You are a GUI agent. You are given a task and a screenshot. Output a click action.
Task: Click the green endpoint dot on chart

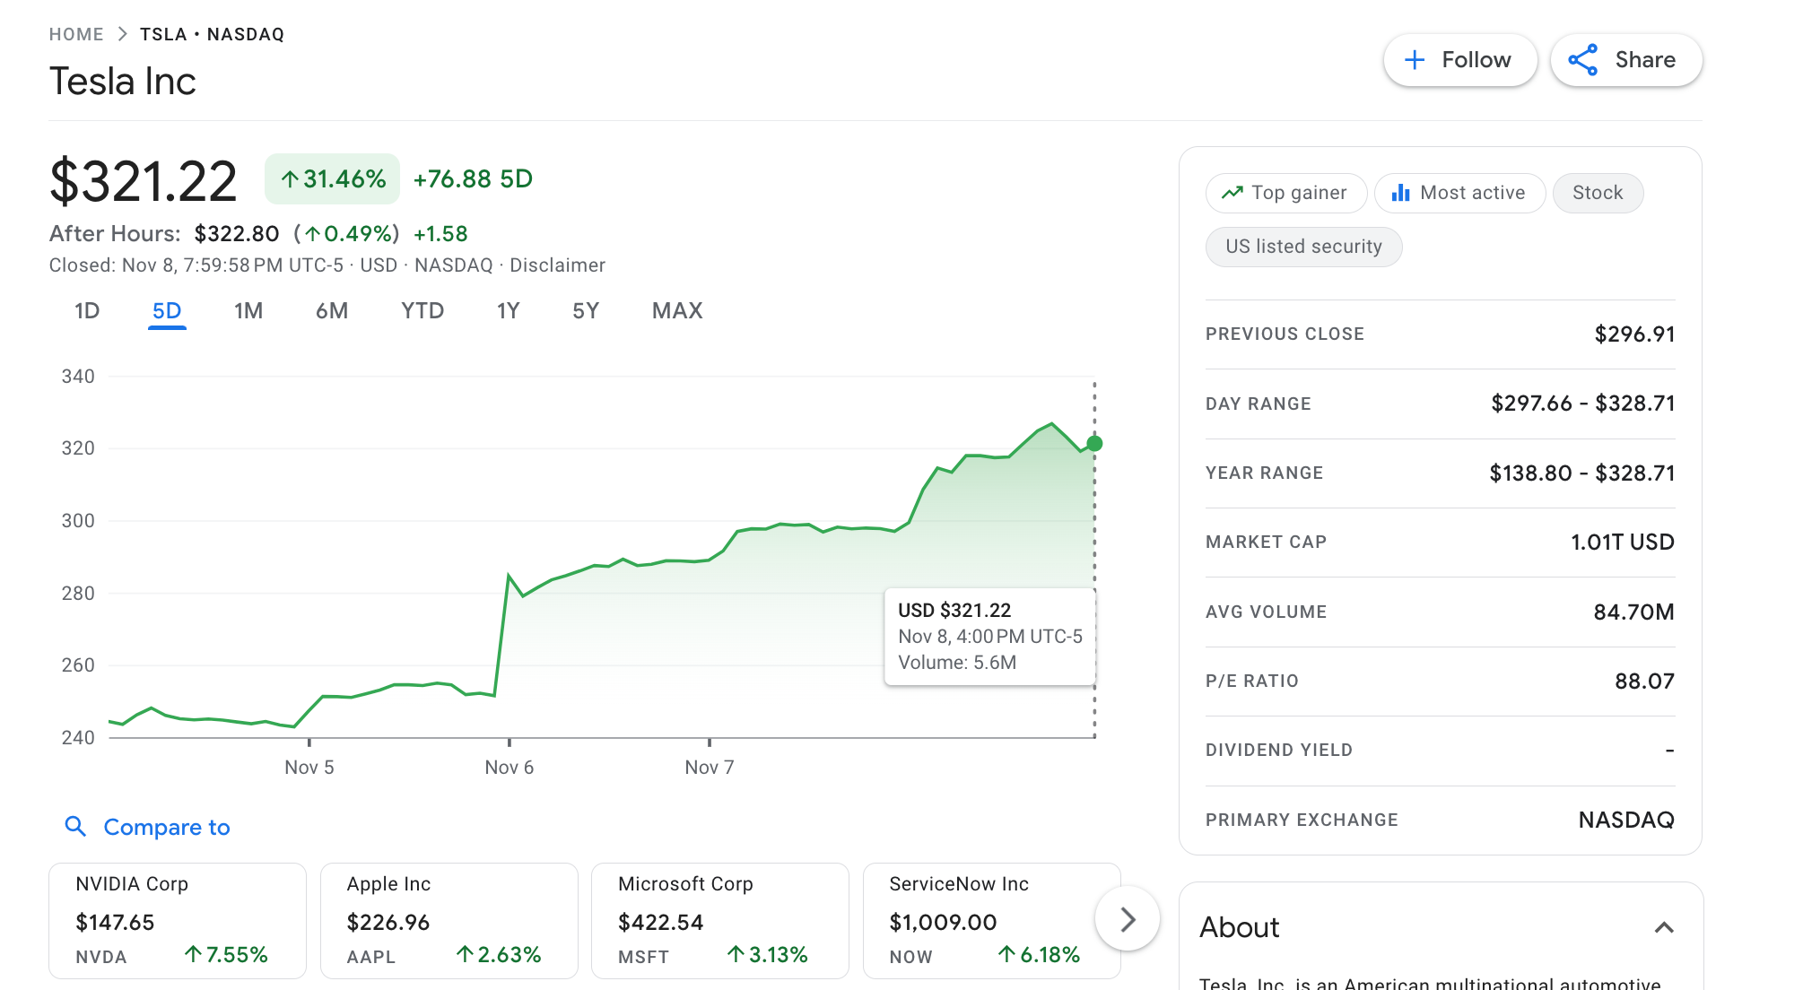click(1094, 443)
